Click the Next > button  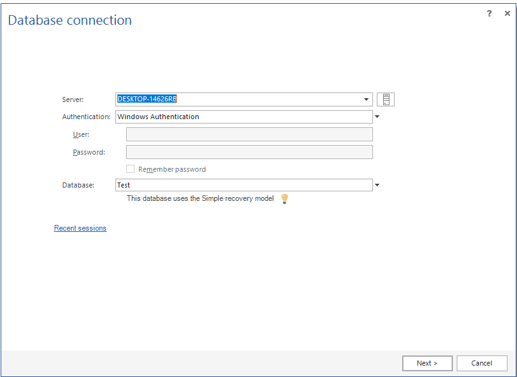click(428, 363)
